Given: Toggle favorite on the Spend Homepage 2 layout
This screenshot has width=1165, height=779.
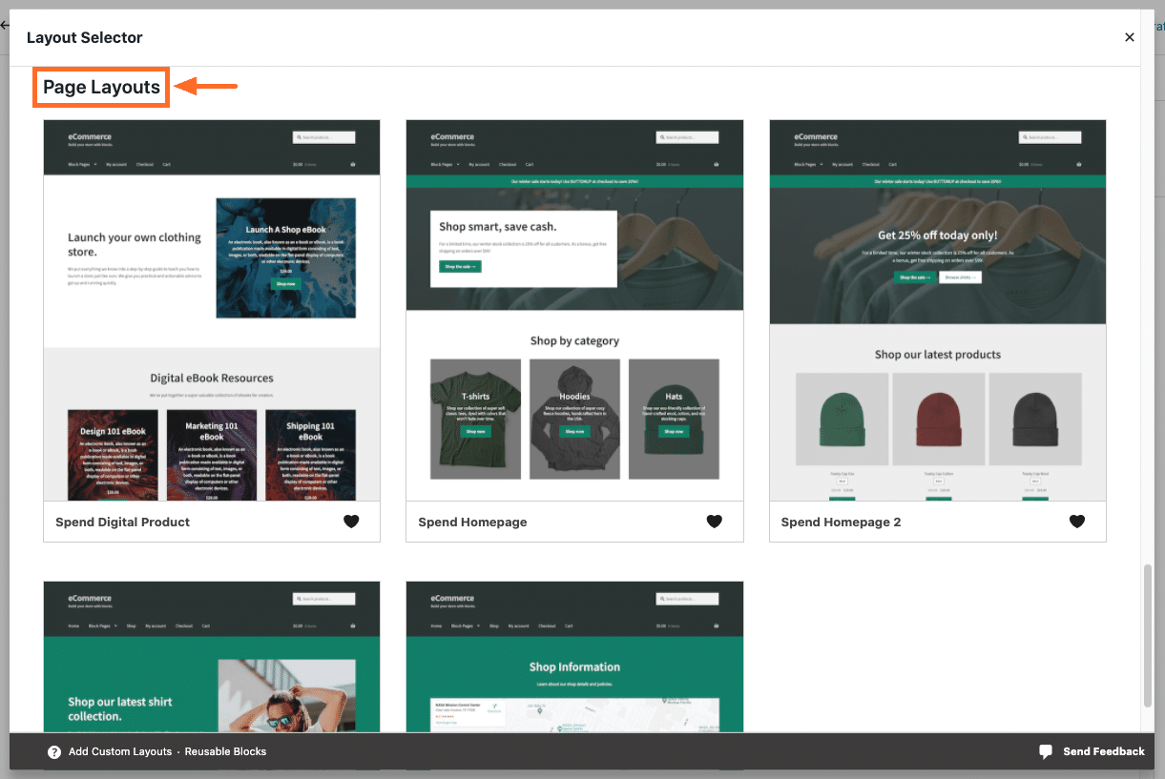Looking at the screenshot, I should pyautogui.click(x=1077, y=522).
